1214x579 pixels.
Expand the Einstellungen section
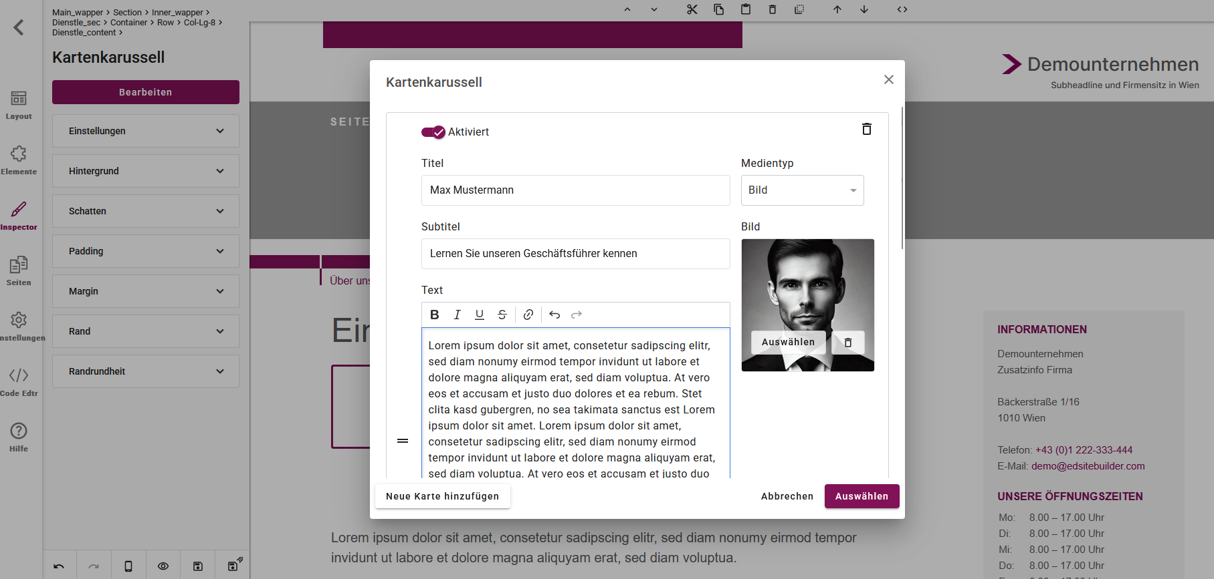pyautogui.click(x=146, y=131)
